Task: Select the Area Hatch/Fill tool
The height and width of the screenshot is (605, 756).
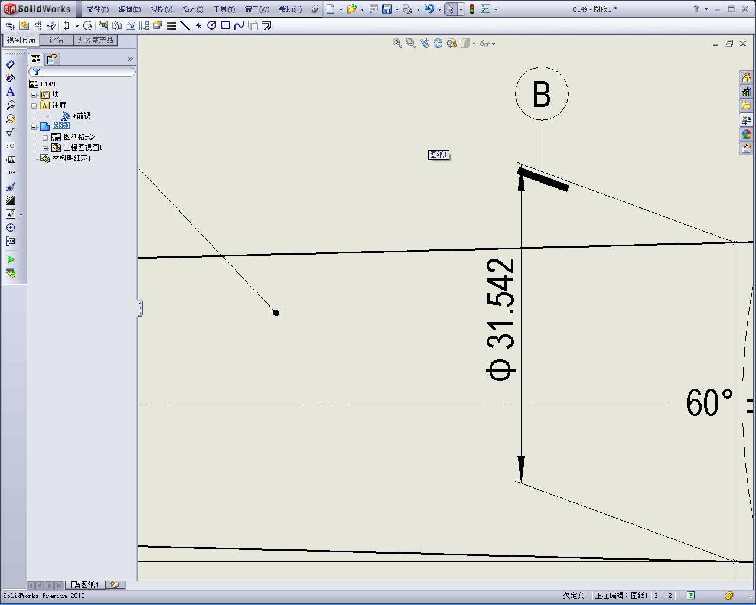Action: point(11,200)
